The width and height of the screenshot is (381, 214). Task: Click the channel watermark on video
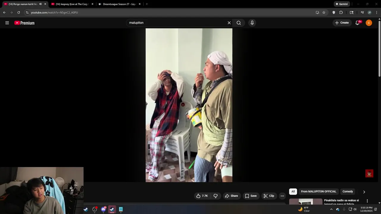[x=369, y=174]
